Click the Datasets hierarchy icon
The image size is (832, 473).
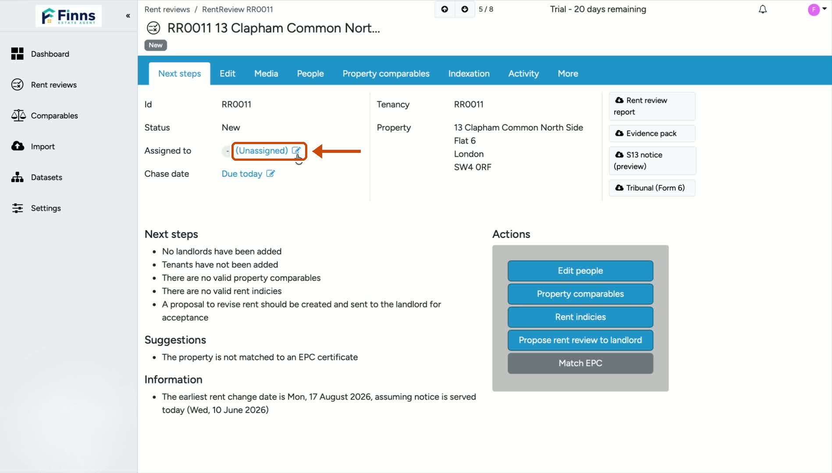coord(18,177)
